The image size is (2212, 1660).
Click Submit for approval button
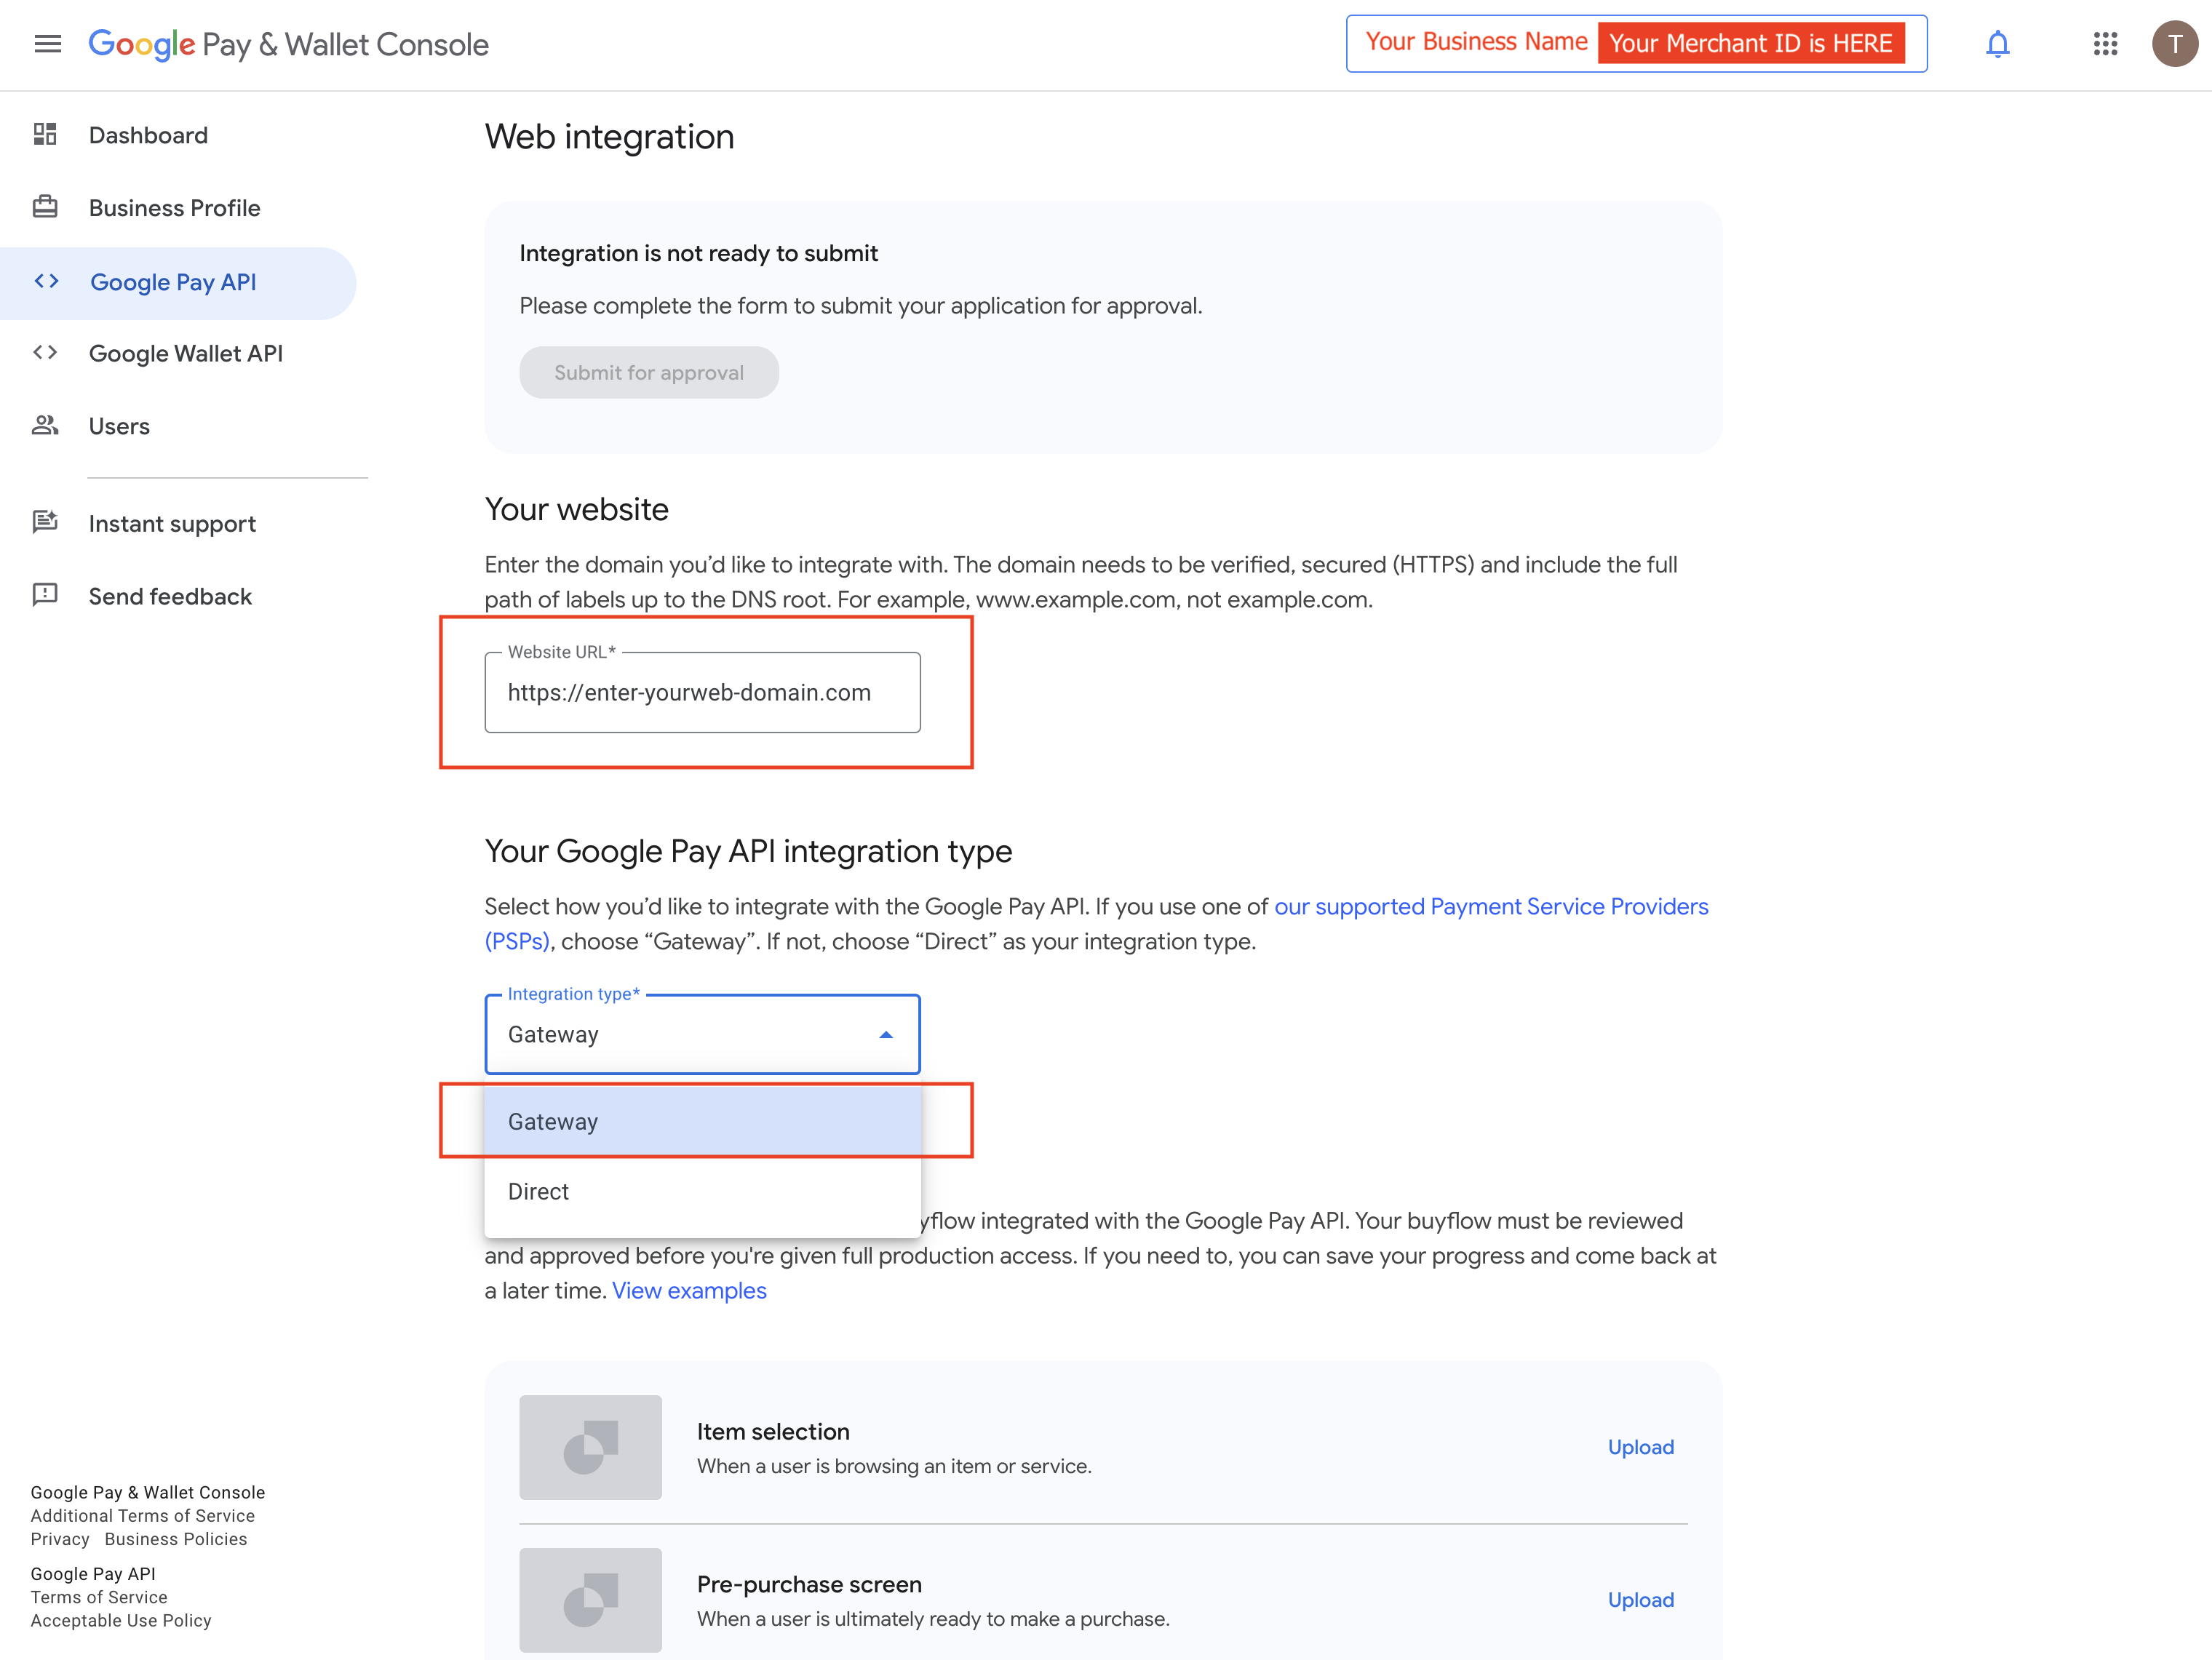(649, 373)
